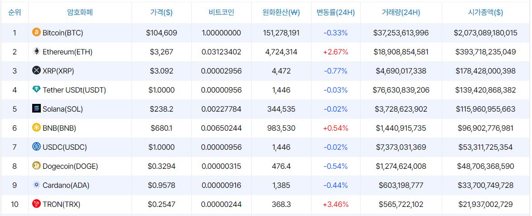Screen dimensions: 532x216
Task: Click XRP change value -0.77%
Action: click(x=336, y=71)
